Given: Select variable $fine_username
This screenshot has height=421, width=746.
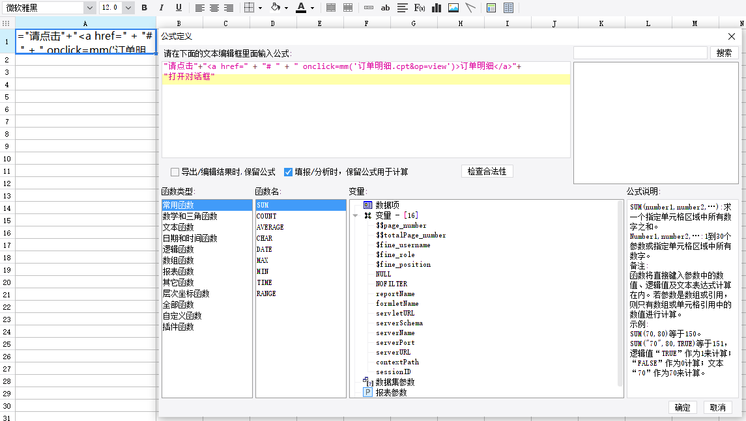Looking at the screenshot, I should pos(403,245).
